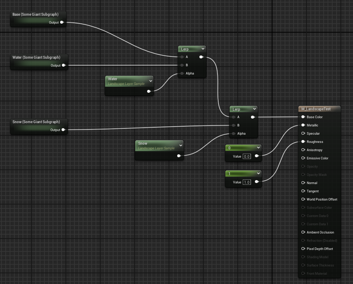The height and width of the screenshot is (284, 353).
Task: Select the M_LandscapeTest node title
Action: coord(316,109)
